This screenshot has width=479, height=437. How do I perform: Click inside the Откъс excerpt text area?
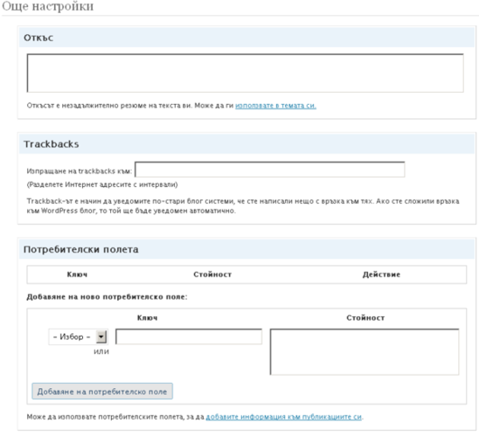point(246,73)
